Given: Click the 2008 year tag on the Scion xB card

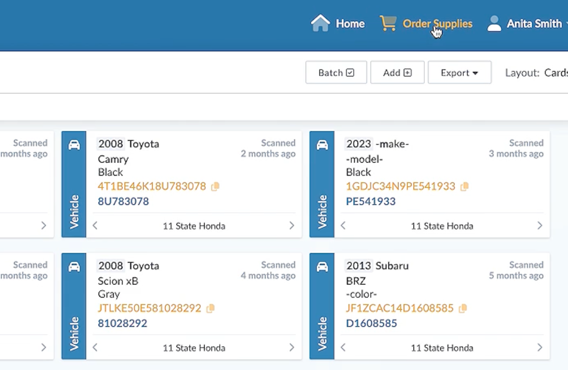Looking at the screenshot, I should coord(111,266).
